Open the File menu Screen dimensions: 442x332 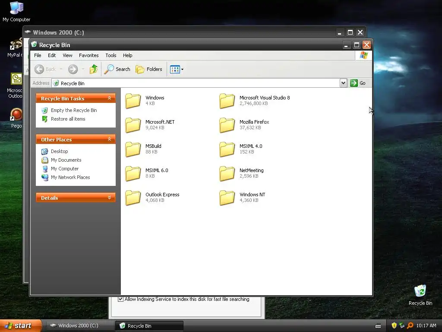point(38,55)
